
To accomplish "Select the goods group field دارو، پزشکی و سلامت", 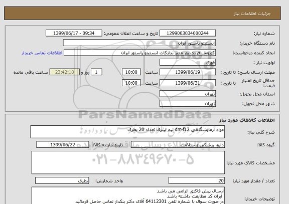I will tap(178, 145).
